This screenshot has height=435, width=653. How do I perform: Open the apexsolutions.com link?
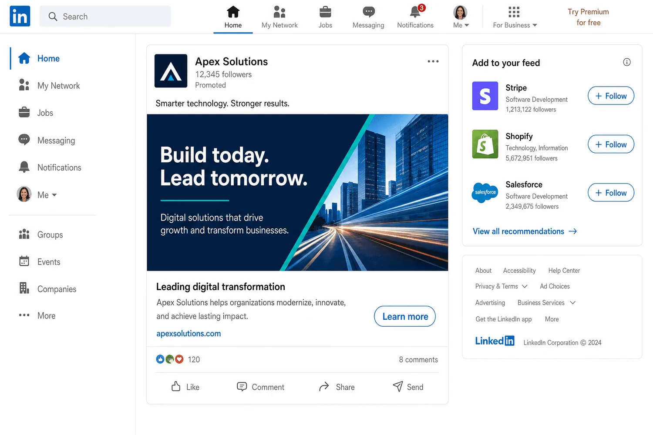coord(188,334)
